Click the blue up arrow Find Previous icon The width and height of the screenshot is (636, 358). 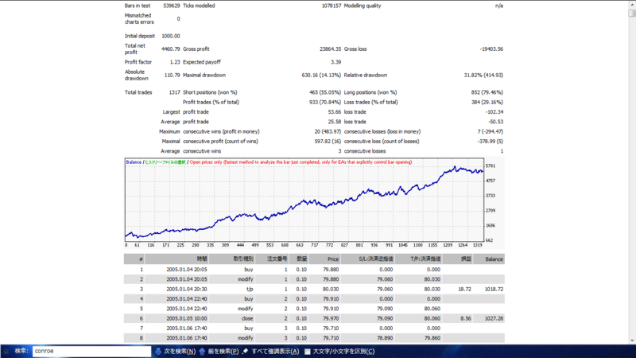(202, 352)
